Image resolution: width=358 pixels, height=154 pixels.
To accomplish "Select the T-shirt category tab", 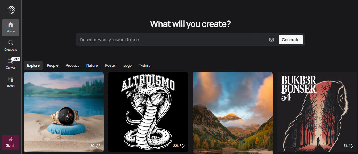I will (144, 65).
